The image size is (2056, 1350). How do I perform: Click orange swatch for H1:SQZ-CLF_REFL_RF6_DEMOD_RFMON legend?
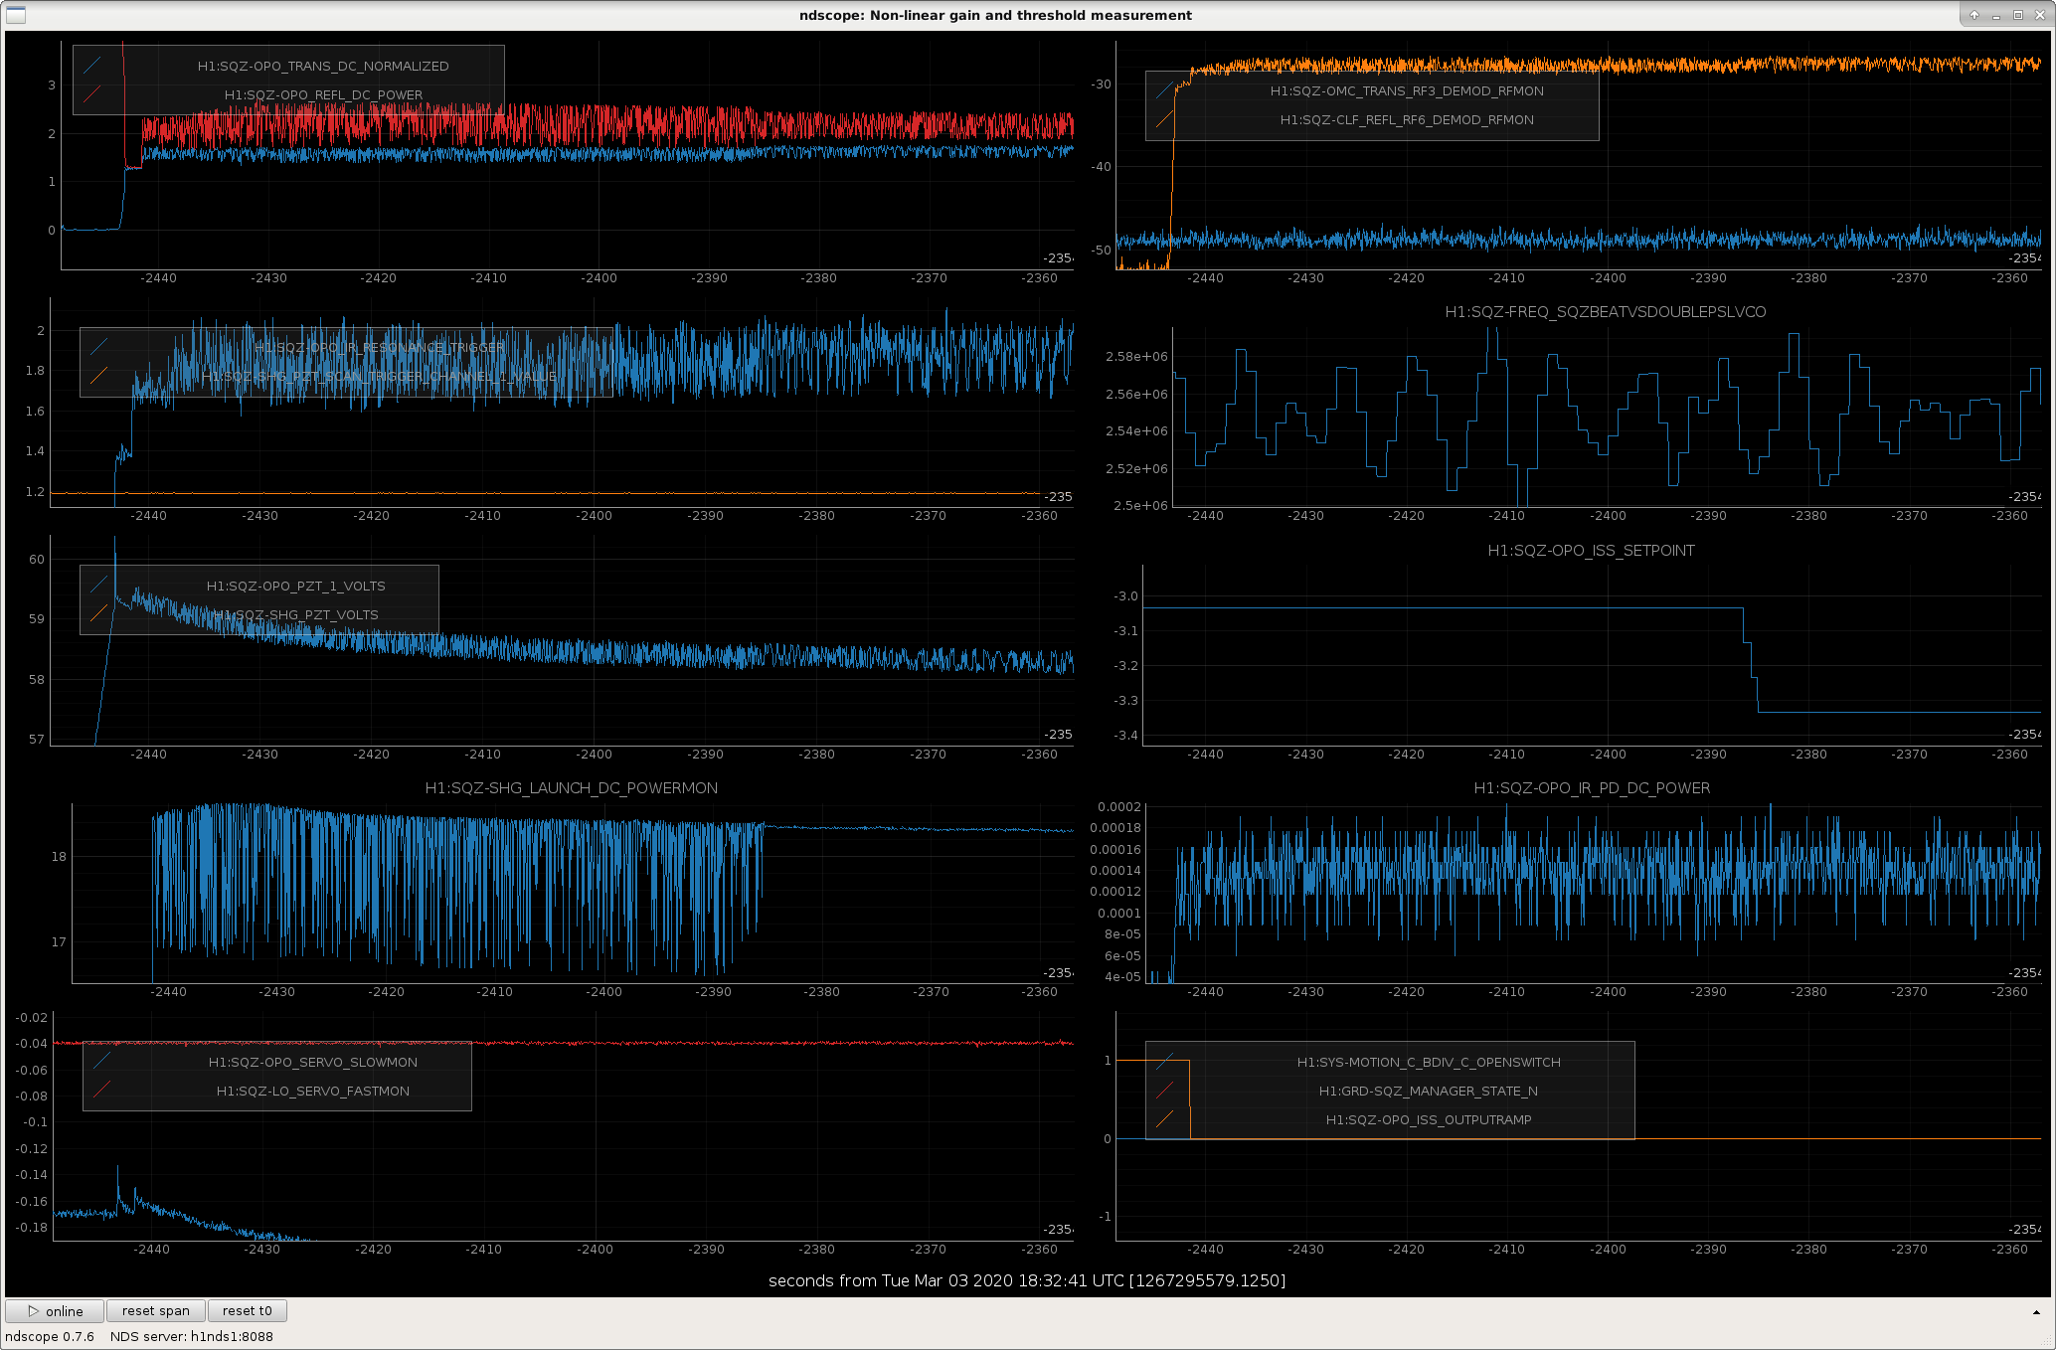pos(1165,119)
